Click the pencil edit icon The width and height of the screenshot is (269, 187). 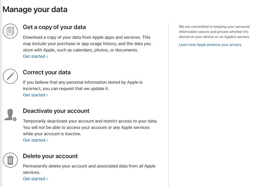(x=10, y=76)
